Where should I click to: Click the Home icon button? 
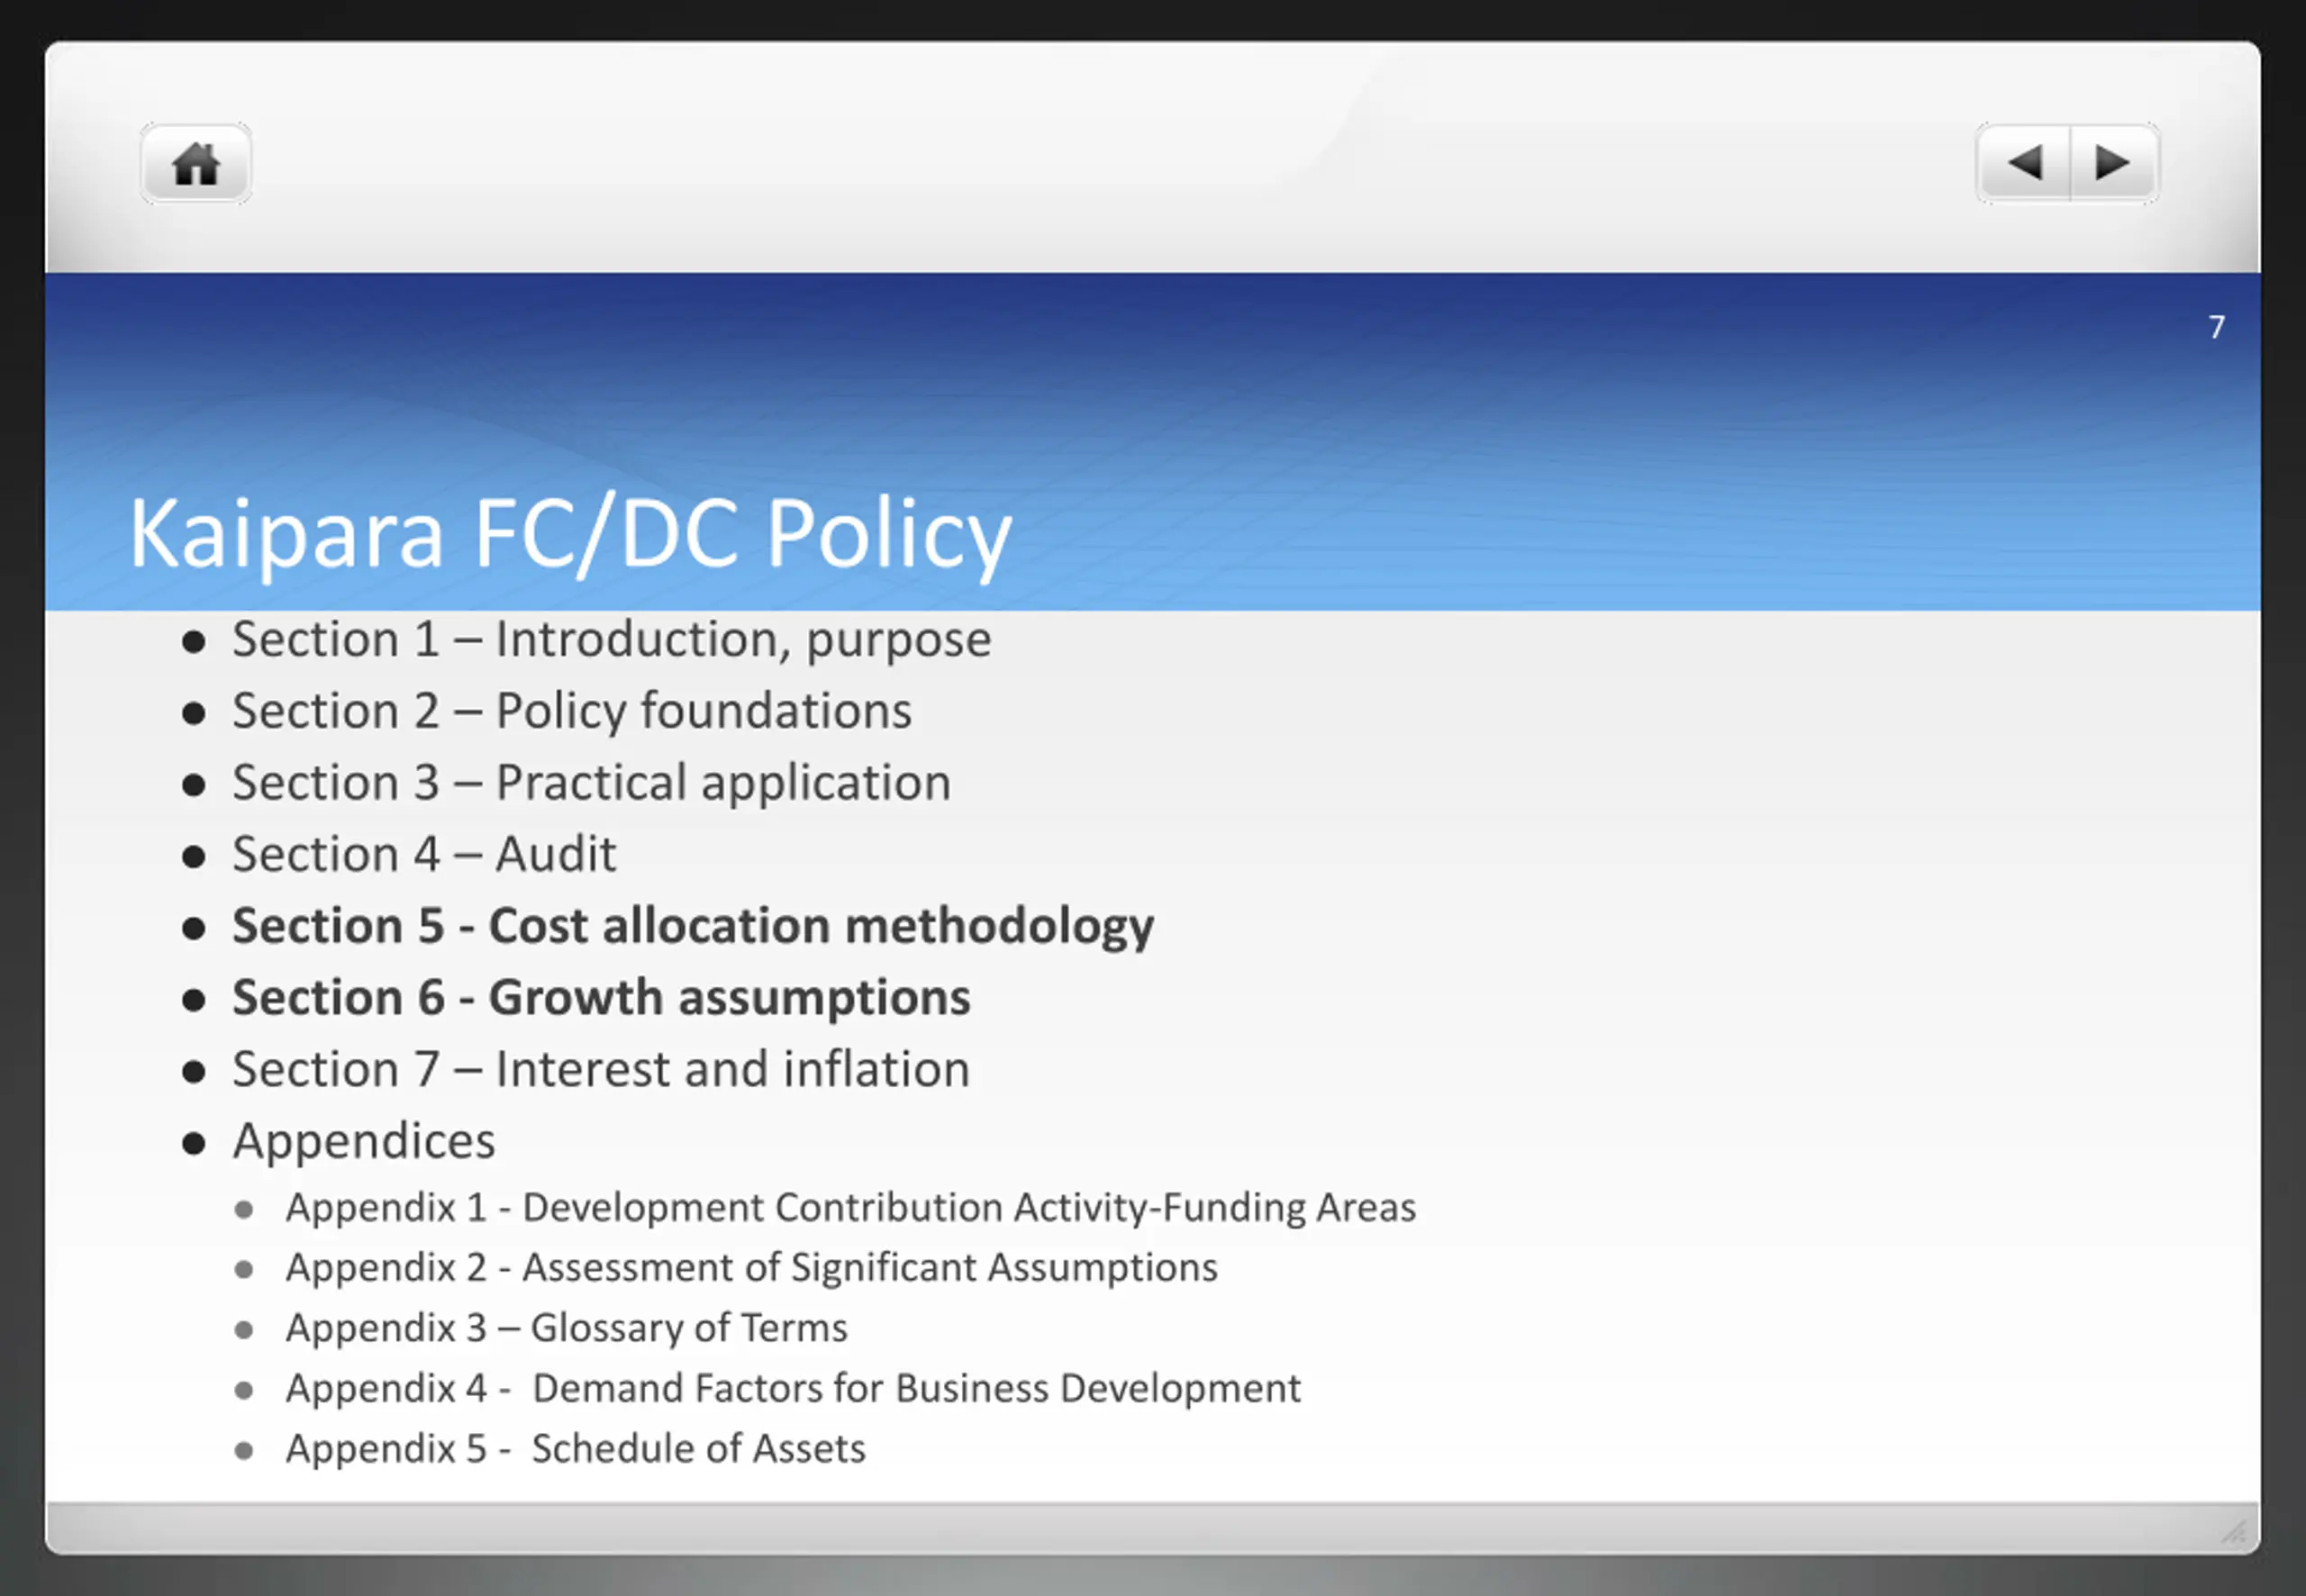[x=196, y=164]
